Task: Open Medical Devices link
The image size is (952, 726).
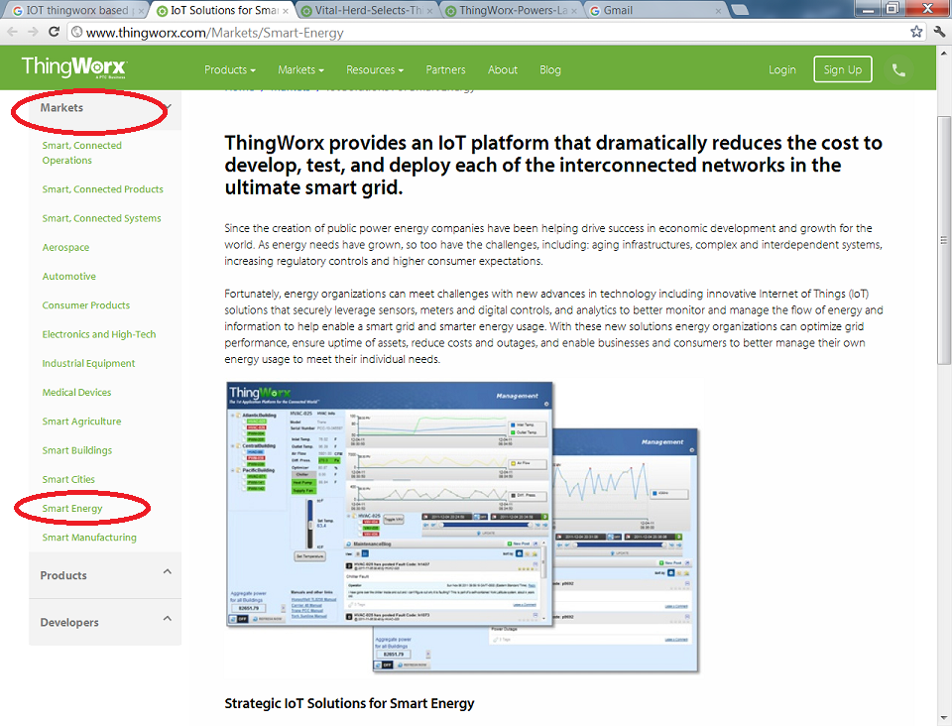Action: [x=76, y=393]
